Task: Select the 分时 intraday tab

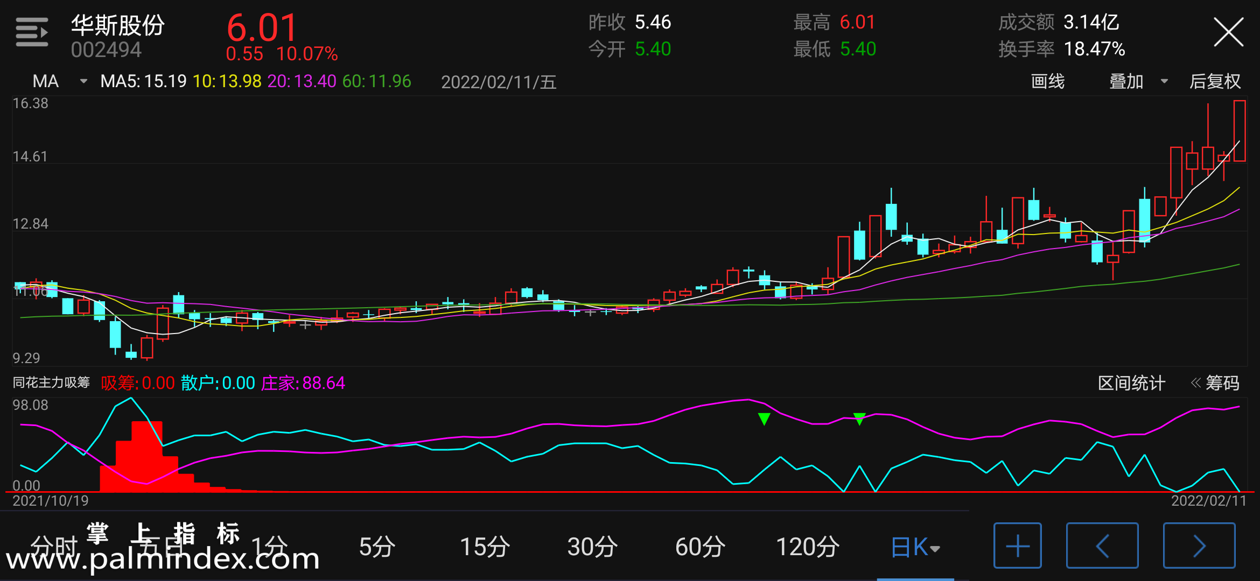Action: [x=54, y=547]
